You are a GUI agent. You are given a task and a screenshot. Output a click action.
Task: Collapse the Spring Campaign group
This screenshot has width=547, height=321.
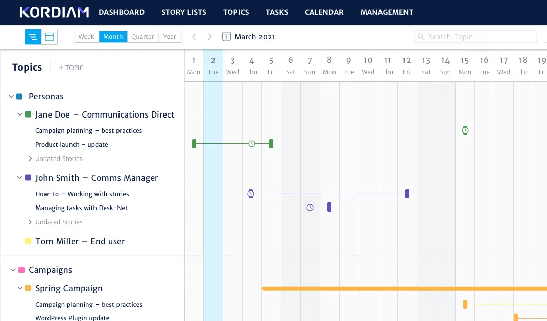(x=20, y=288)
